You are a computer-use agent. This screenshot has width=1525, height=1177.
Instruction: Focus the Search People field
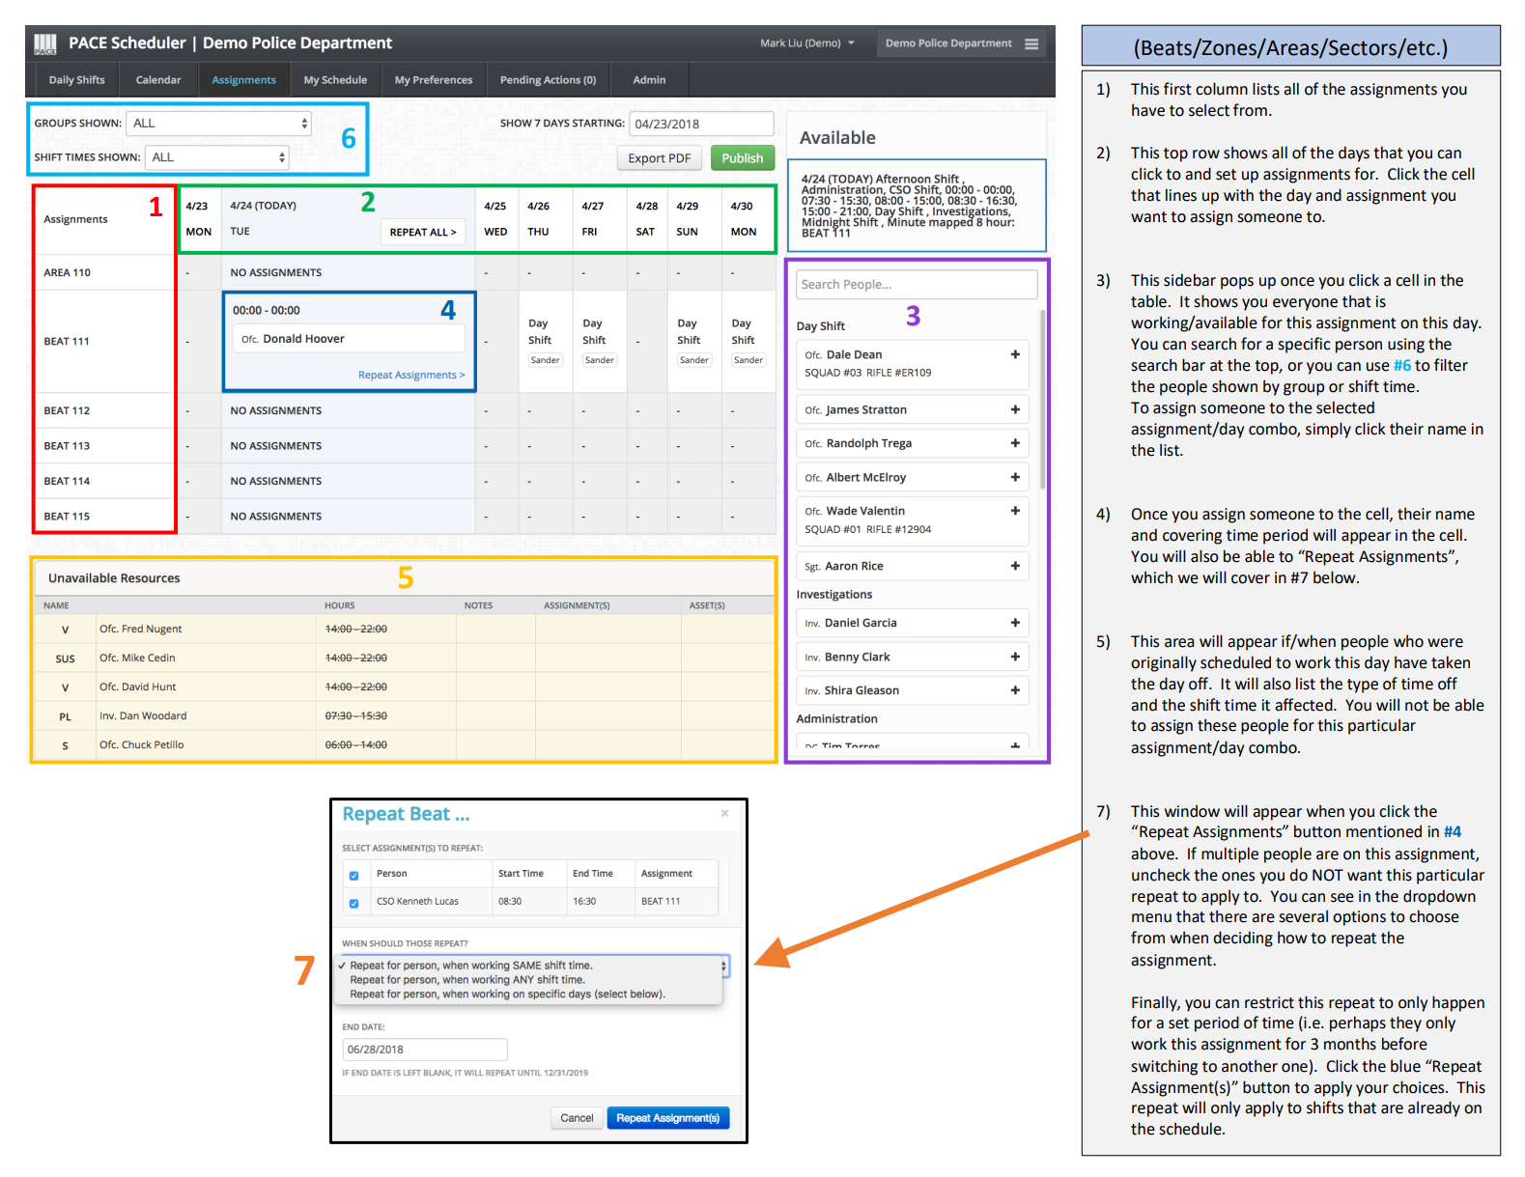click(x=917, y=285)
